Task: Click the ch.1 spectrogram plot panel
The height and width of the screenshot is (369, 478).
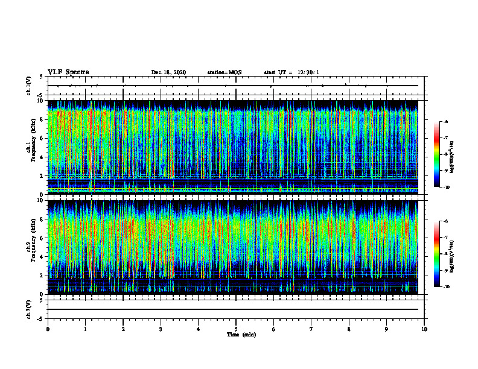Action: tap(233, 147)
